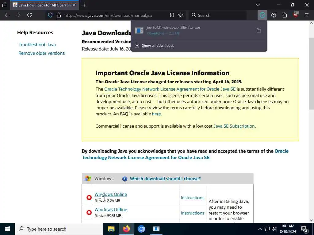Viewport: 314px width, 235px height.
Task: Select the Firefox taskbar icon
Action: tap(126, 229)
